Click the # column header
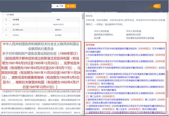The height and width of the screenshot is (116, 169). click(6, 20)
